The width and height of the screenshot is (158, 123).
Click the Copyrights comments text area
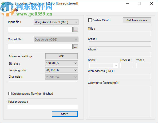120,101
